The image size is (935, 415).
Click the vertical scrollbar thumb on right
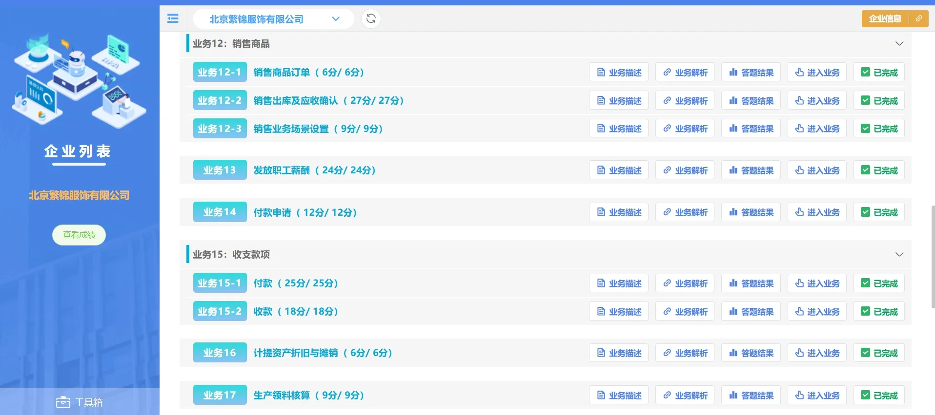[x=933, y=257]
